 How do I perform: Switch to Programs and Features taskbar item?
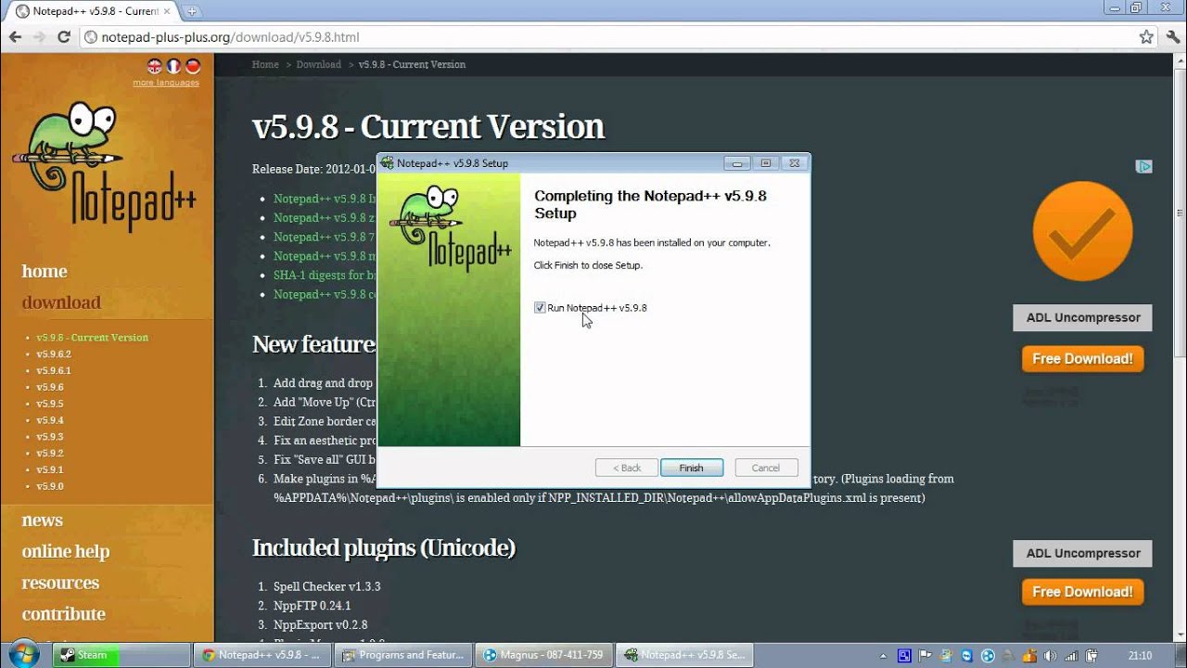(x=403, y=655)
